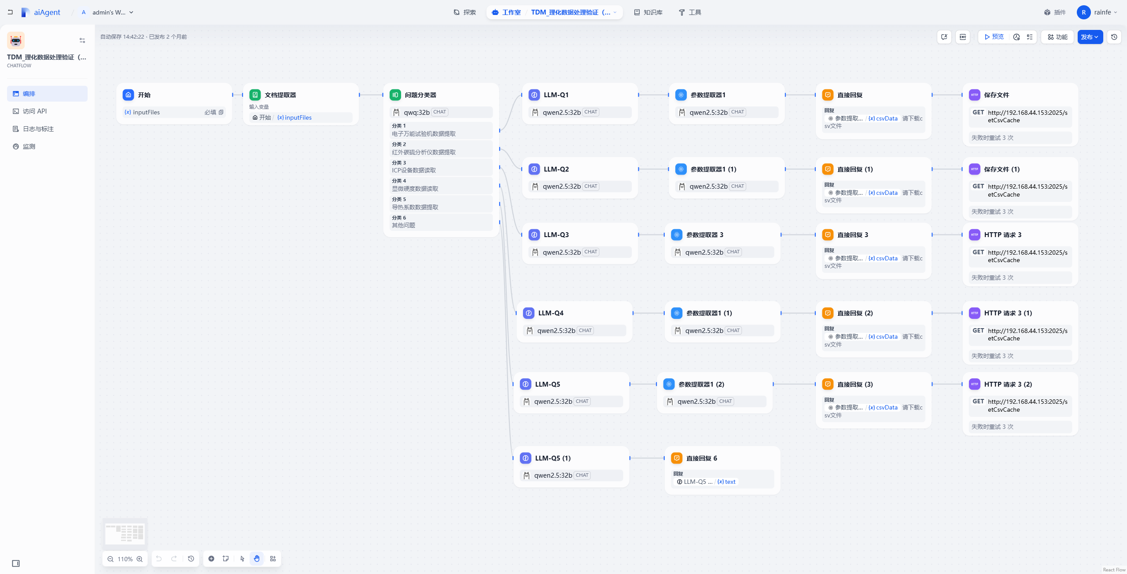This screenshot has height=574, width=1127.
Task: Click the conversation variables icon
Action: click(944, 37)
